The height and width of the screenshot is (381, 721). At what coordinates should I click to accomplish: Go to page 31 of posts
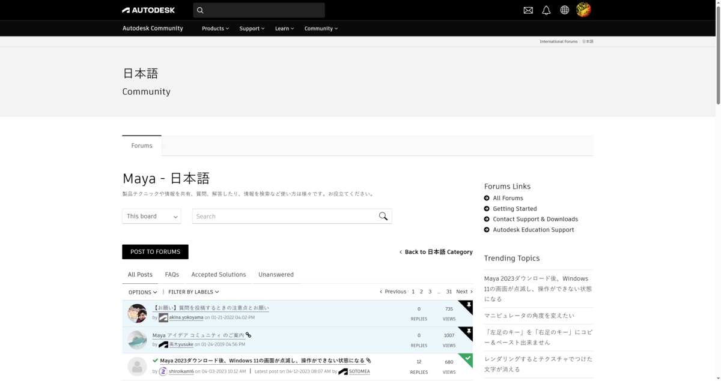(x=449, y=292)
